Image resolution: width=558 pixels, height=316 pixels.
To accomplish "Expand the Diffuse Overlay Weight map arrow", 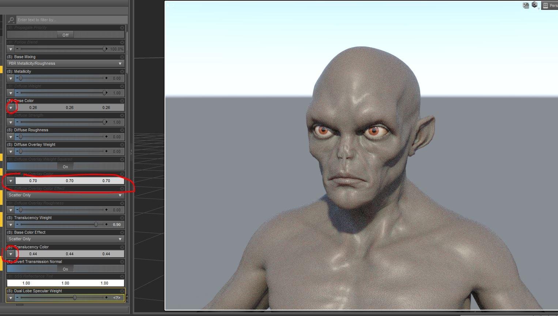I will (x=11, y=151).
